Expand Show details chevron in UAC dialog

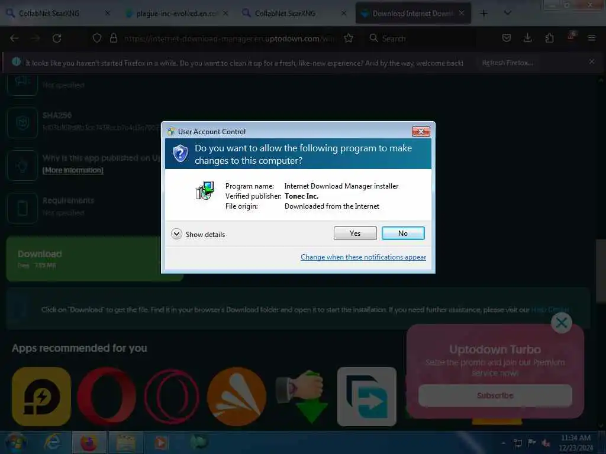(x=176, y=234)
